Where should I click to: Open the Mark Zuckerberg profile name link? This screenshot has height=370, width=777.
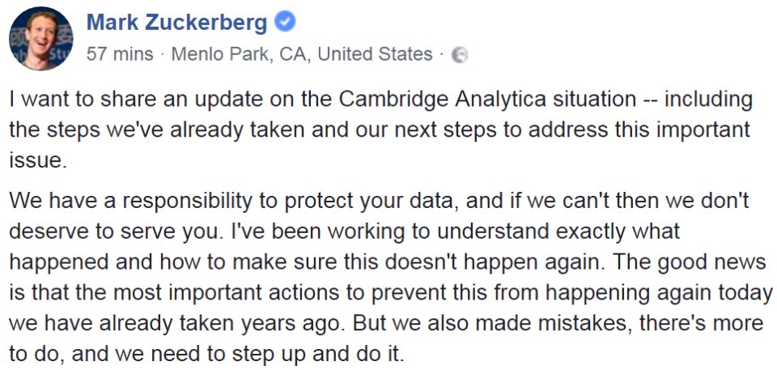[x=176, y=23]
